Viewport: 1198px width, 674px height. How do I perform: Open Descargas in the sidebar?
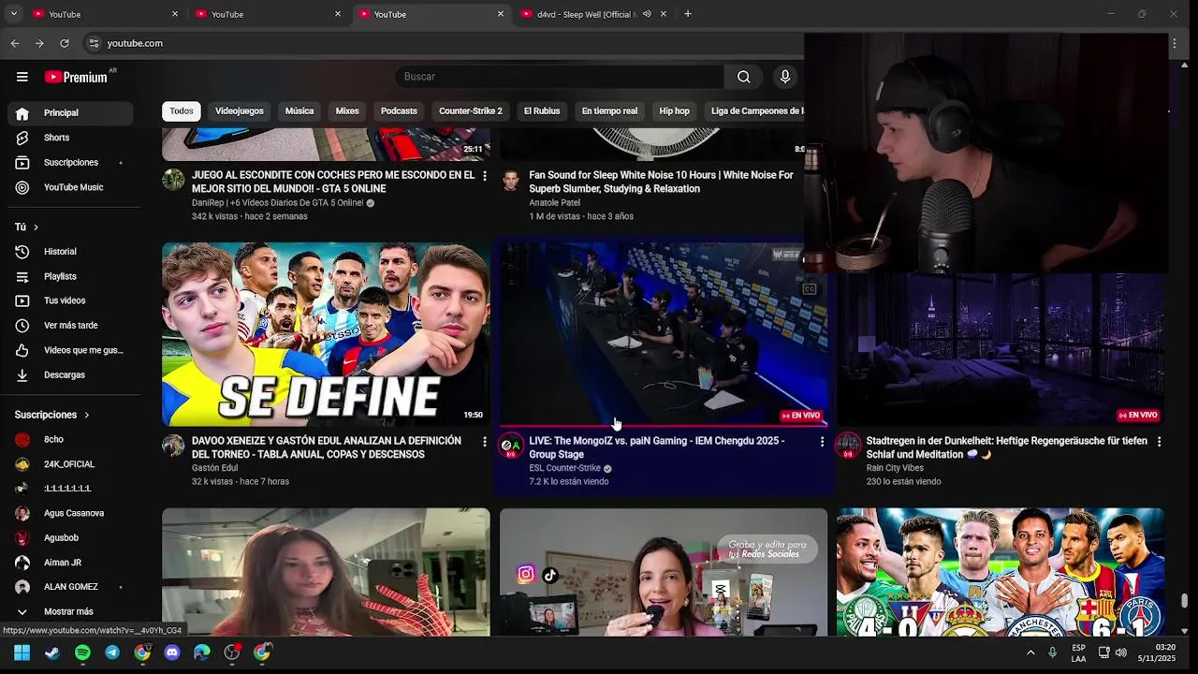pos(70,374)
